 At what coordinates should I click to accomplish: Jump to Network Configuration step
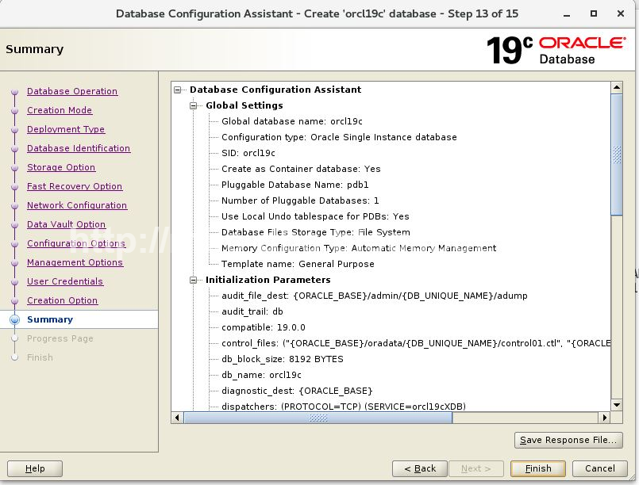77,205
